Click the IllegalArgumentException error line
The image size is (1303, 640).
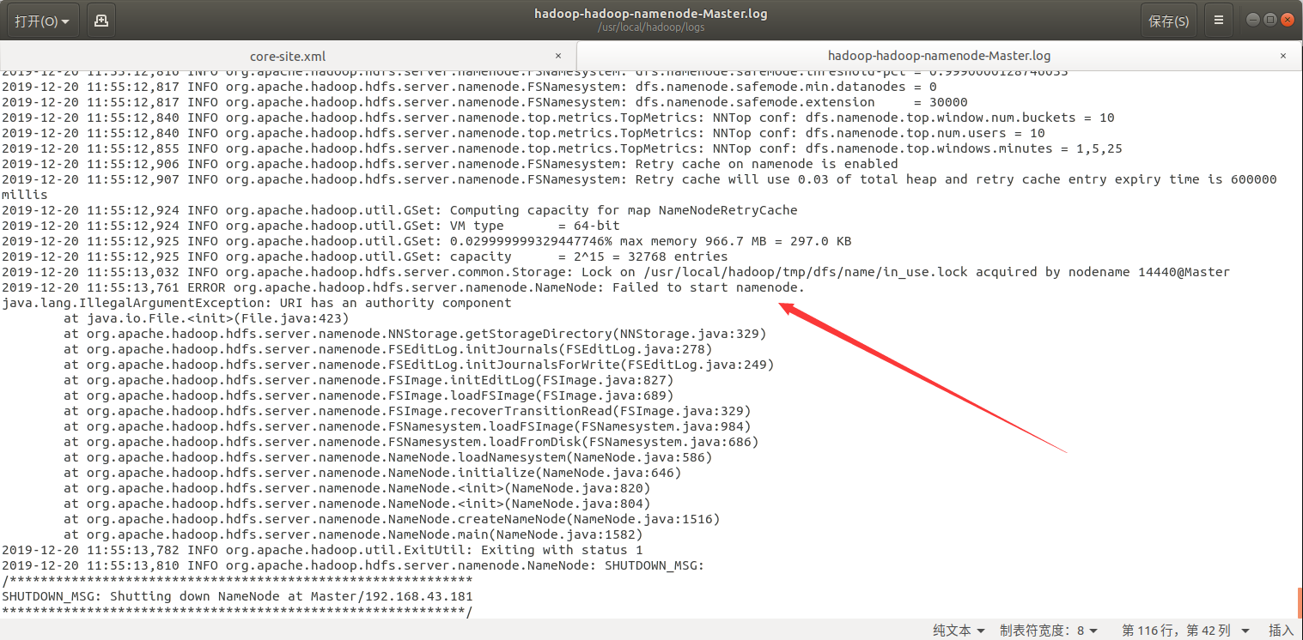tap(258, 302)
